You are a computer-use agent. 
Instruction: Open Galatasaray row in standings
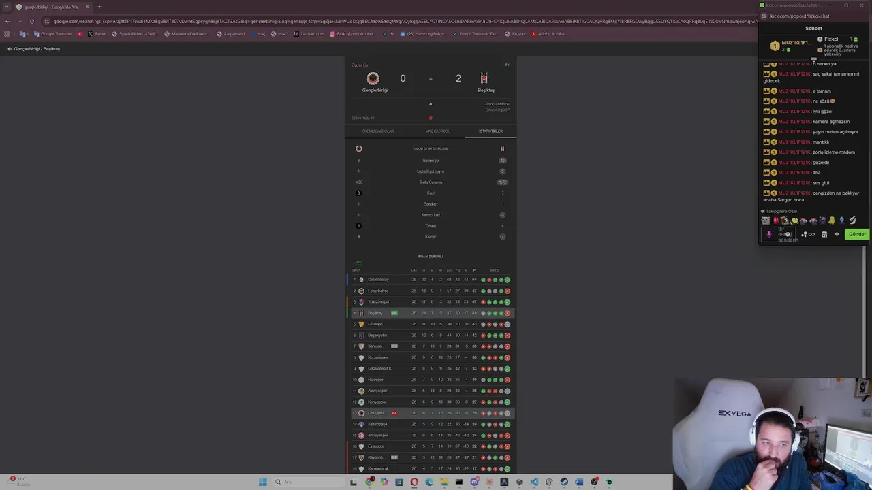(431, 280)
